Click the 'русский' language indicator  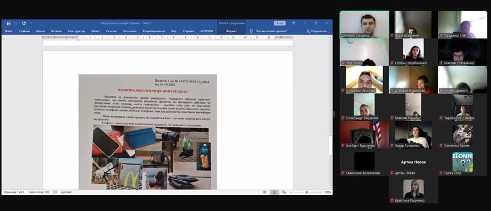click(x=66, y=192)
